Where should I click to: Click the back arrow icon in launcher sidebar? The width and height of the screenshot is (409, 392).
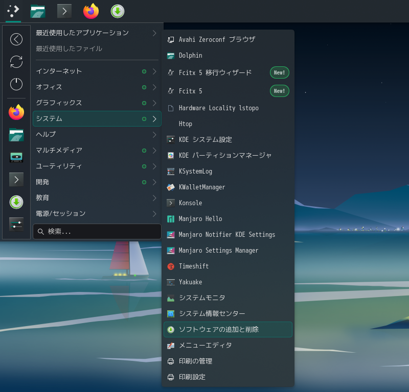point(16,39)
